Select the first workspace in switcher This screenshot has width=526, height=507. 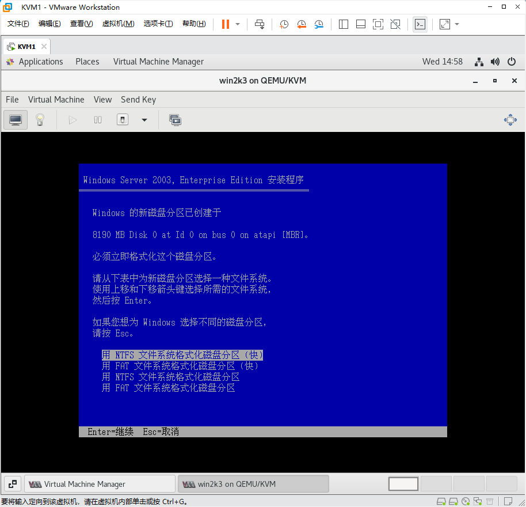403,484
